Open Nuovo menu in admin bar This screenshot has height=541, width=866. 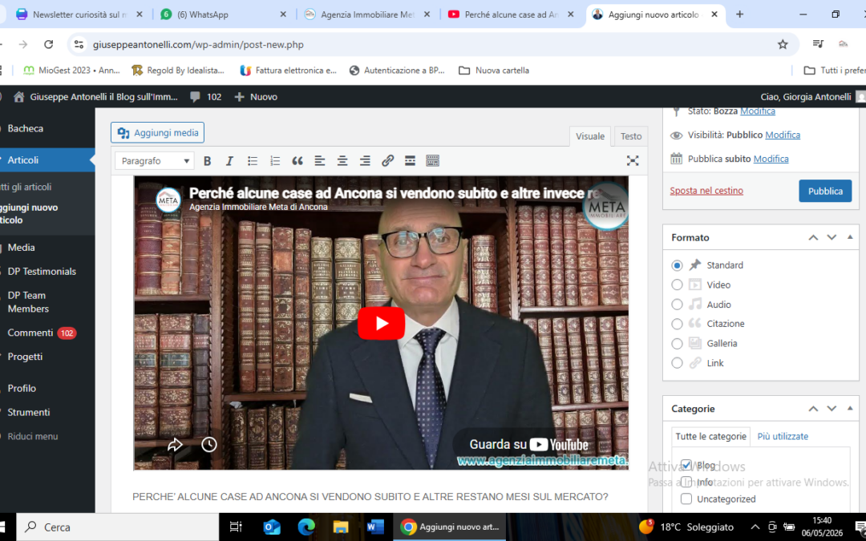coord(257,97)
